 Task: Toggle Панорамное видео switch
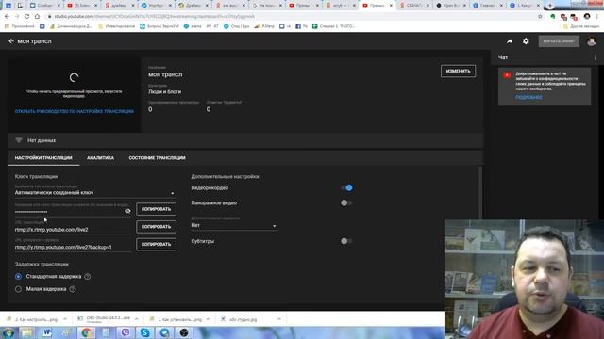coord(346,202)
